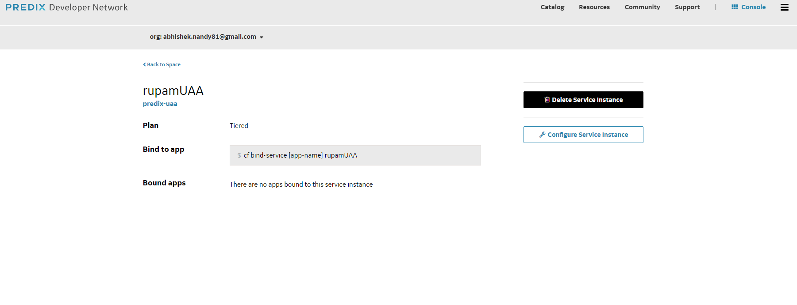Click the PREDIX Developer Network logo
Image resolution: width=797 pixels, height=305 pixels.
[66, 8]
